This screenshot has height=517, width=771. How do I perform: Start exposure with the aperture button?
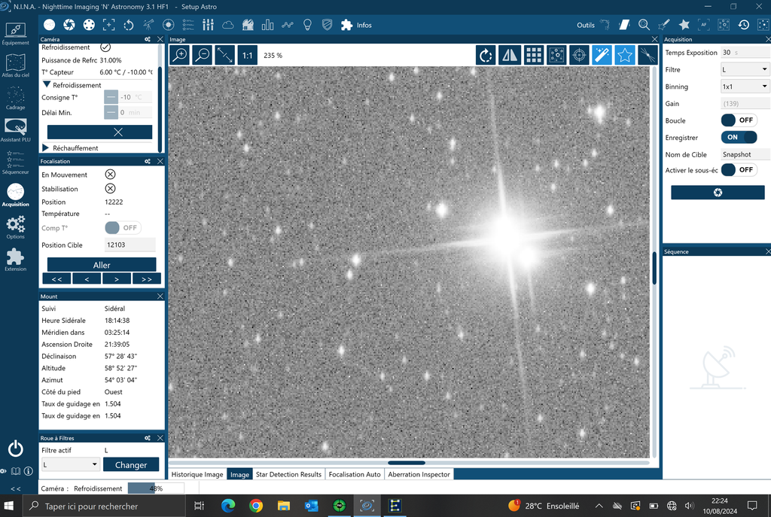(718, 192)
